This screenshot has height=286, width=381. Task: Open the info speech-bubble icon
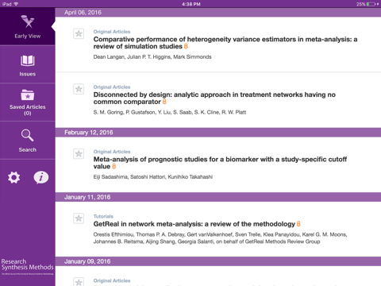pyautogui.click(x=41, y=177)
